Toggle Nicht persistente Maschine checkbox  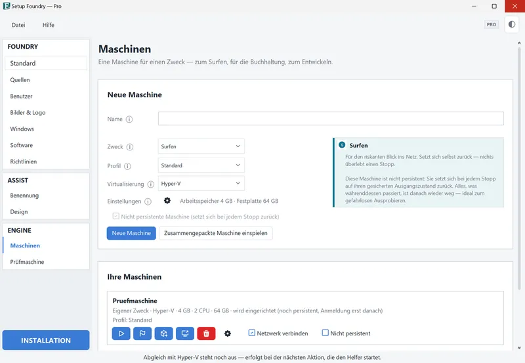coord(116,217)
